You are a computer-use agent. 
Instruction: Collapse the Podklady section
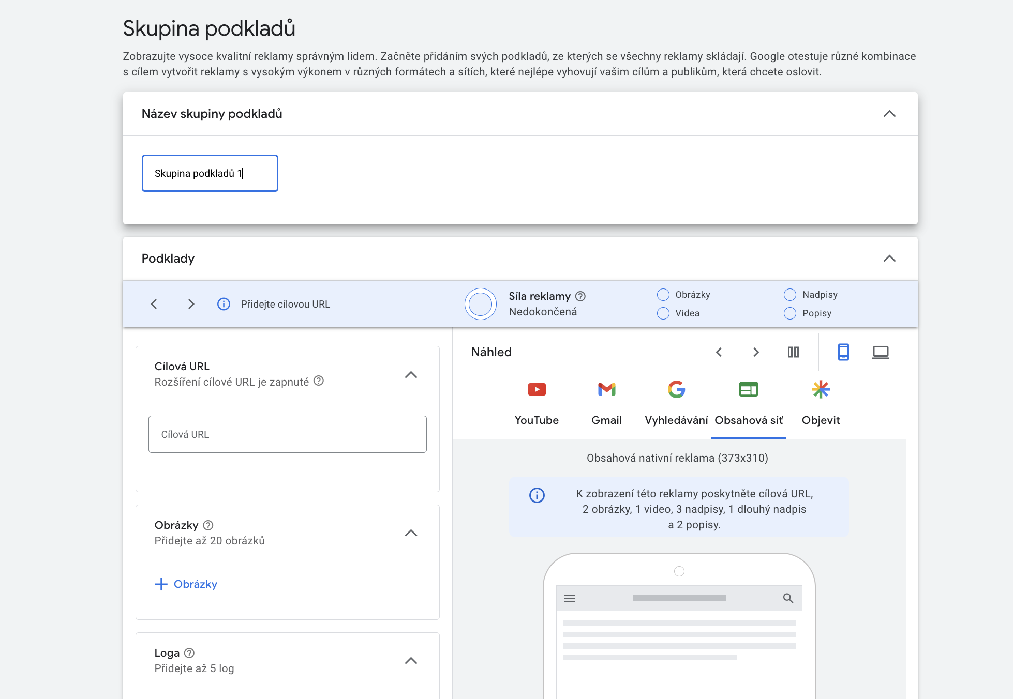coord(889,259)
